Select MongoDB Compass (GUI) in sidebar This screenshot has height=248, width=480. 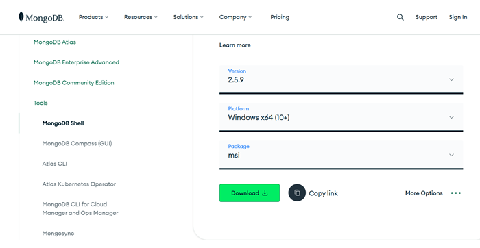pyautogui.click(x=77, y=143)
